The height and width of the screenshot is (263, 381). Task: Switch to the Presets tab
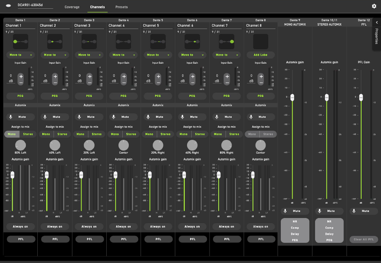(x=122, y=7)
